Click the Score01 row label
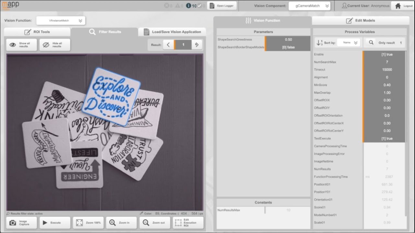This screenshot has width=415, height=233. coord(320,207)
